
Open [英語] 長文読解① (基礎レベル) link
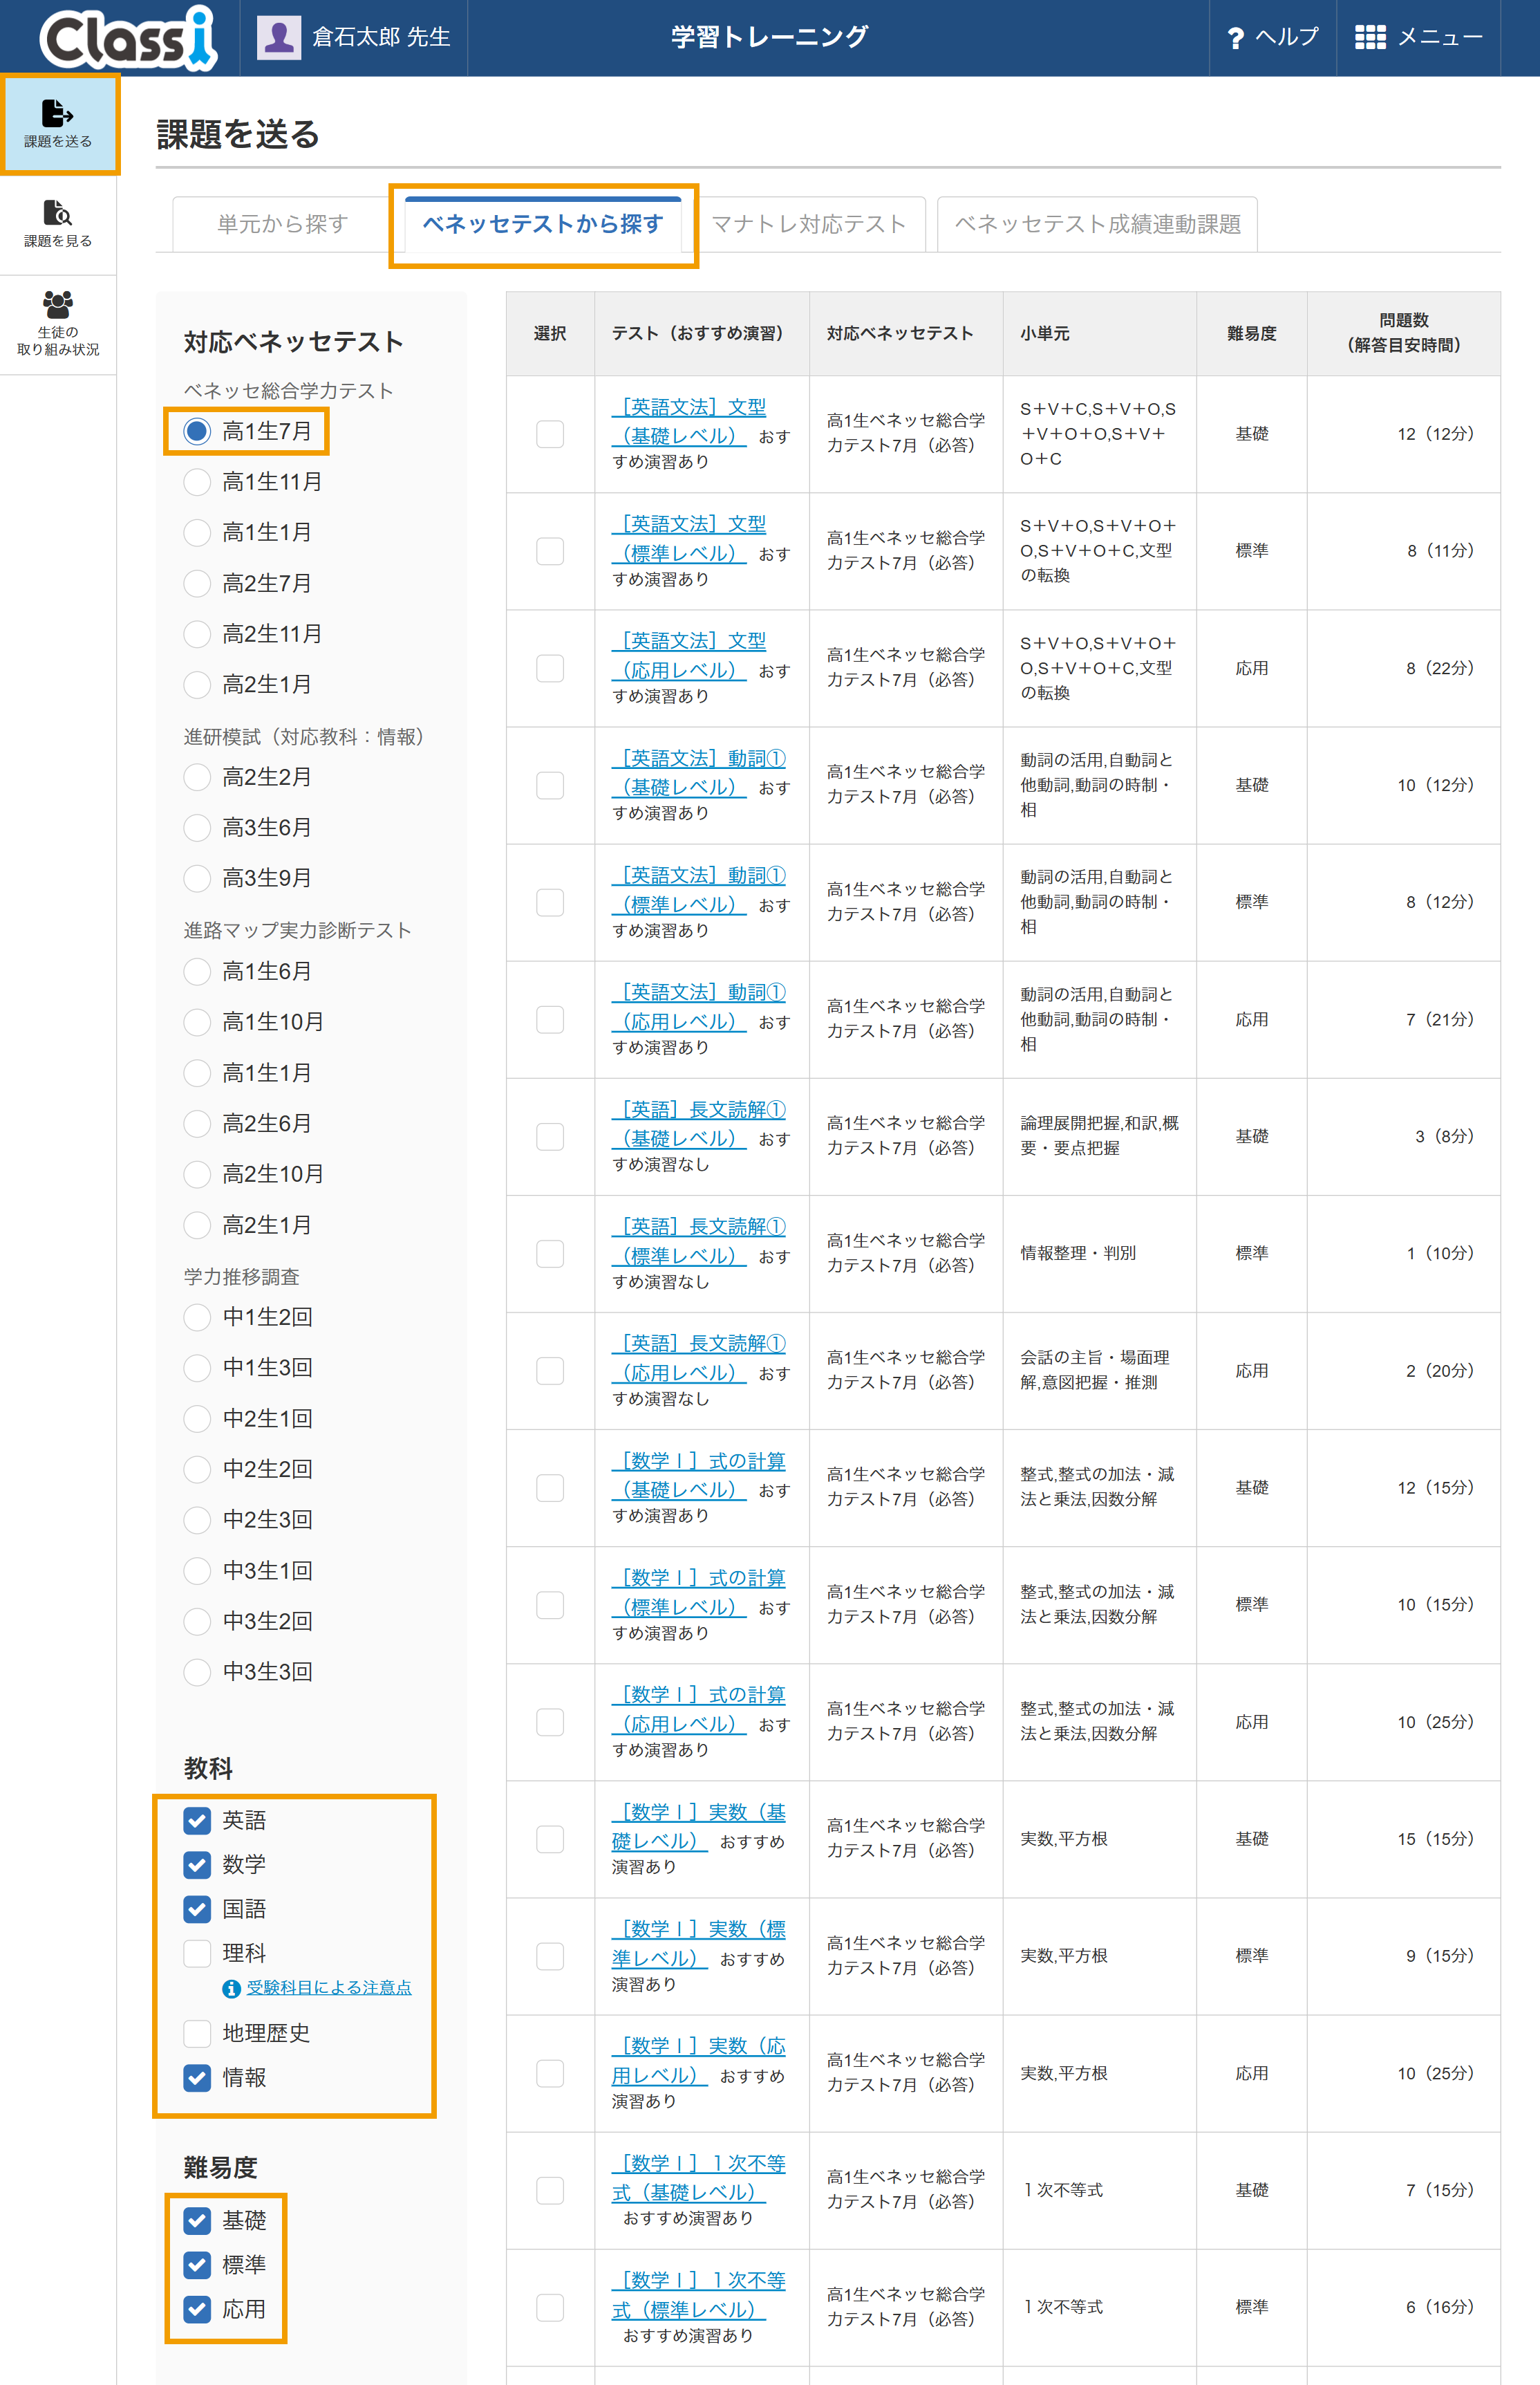coord(698,1124)
